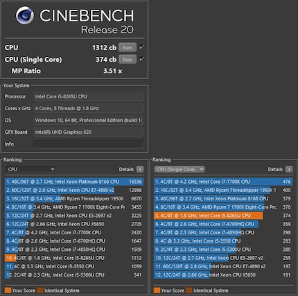Viewport: 298px width, 296px height.
Task: Click the Processor field showing i5-8265U
Action: pyautogui.click(x=88, y=96)
